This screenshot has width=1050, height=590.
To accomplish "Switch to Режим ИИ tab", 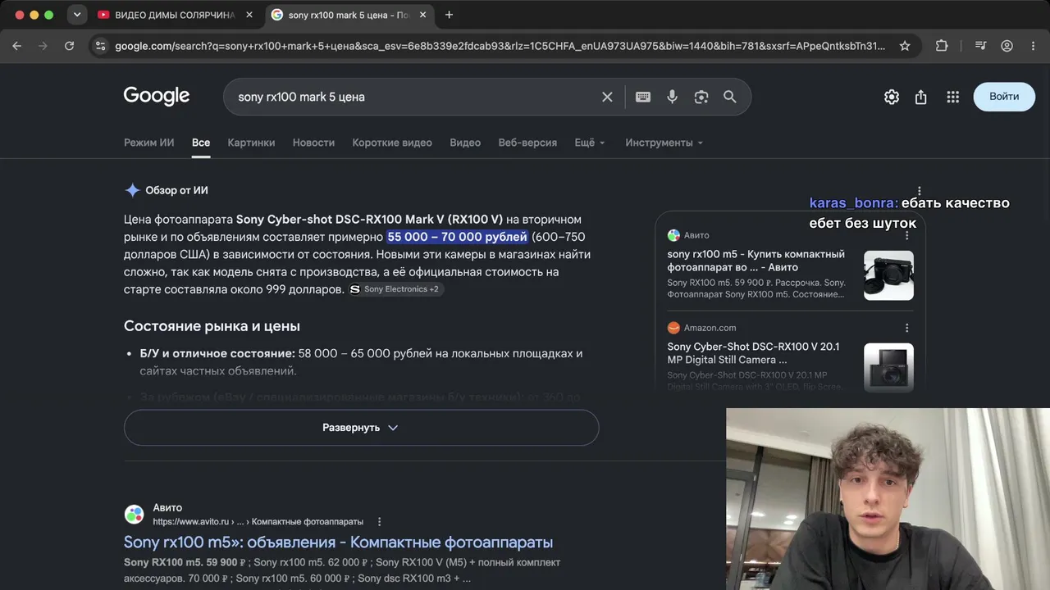I will tap(148, 143).
